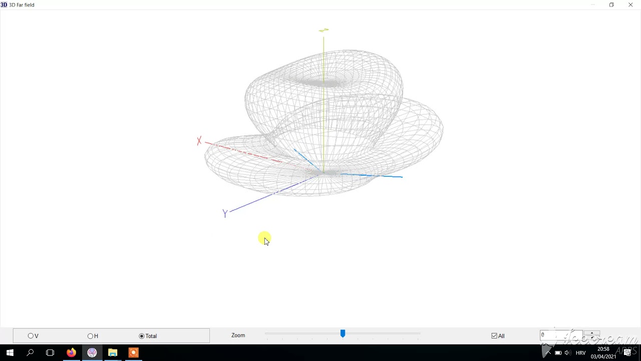Open the battery status tray icon
This screenshot has width=641, height=361.
(558, 353)
